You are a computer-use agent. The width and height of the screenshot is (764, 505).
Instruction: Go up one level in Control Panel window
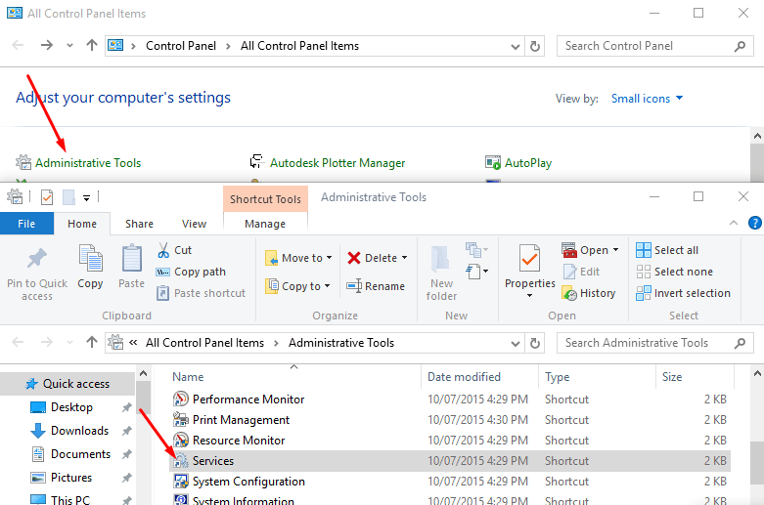point(92,46)
